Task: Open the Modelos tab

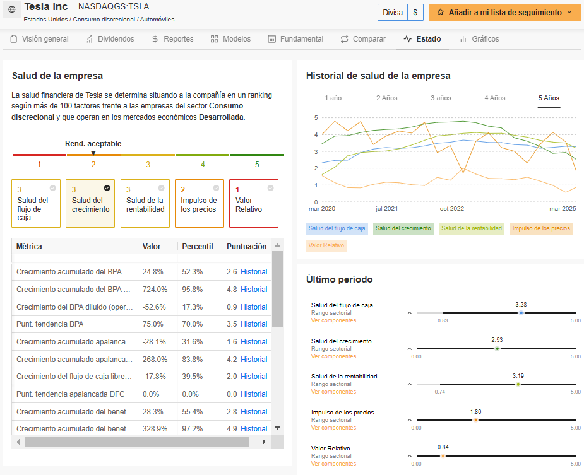Action: (x=231, y=39)
